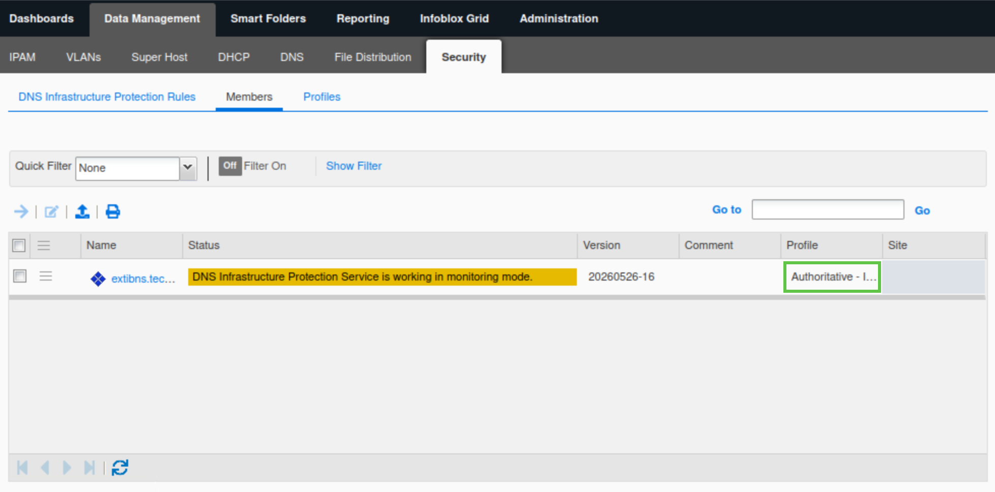Image resolution: width=995 pixels, height=492 pixels.
Task: Open the Administration tab
Action: pyautogui.click(x=559, y=18)
